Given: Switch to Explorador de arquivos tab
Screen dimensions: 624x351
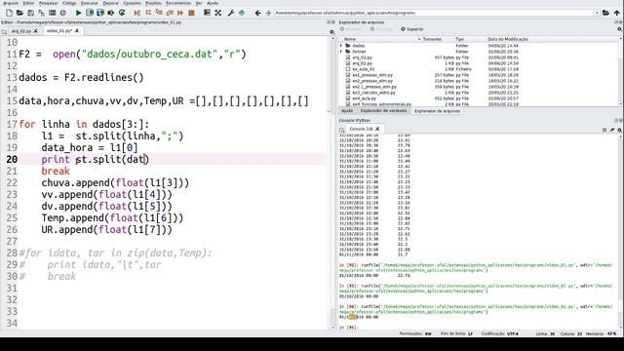Looking at the screenshot, I should 437,111.
